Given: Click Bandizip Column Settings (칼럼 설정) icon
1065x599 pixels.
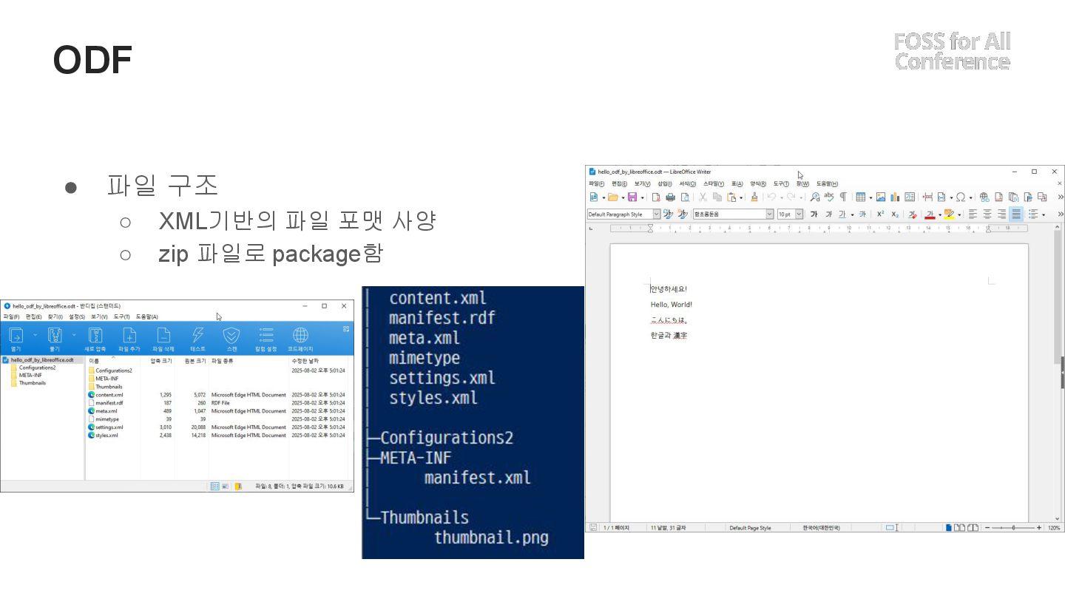Looking at the screenshot, I should click(x=266, y=336).
